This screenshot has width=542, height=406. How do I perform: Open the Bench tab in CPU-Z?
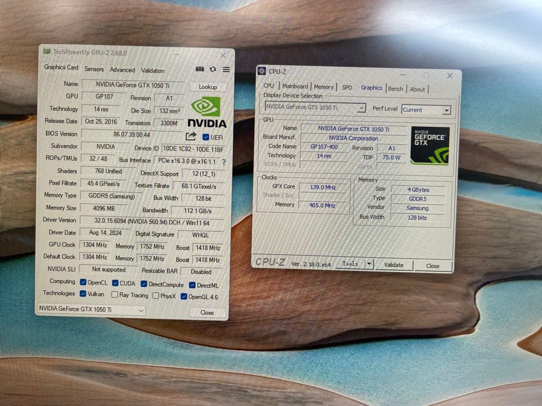(395, 89)
